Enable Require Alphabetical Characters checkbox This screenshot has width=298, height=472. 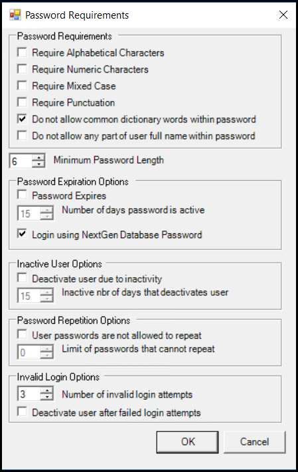pos(22,53)
